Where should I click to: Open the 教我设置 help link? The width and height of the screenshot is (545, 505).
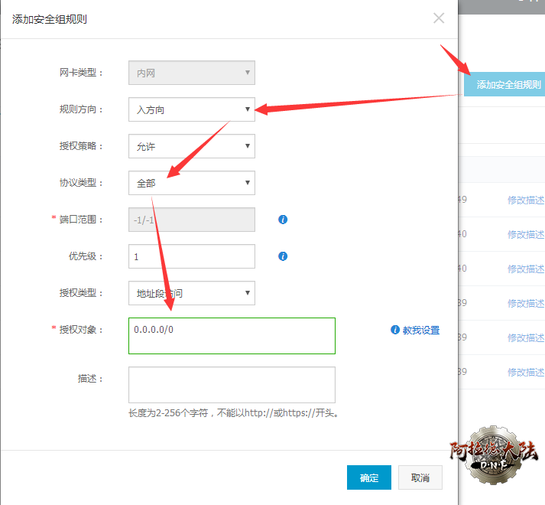tap(421, 331)
